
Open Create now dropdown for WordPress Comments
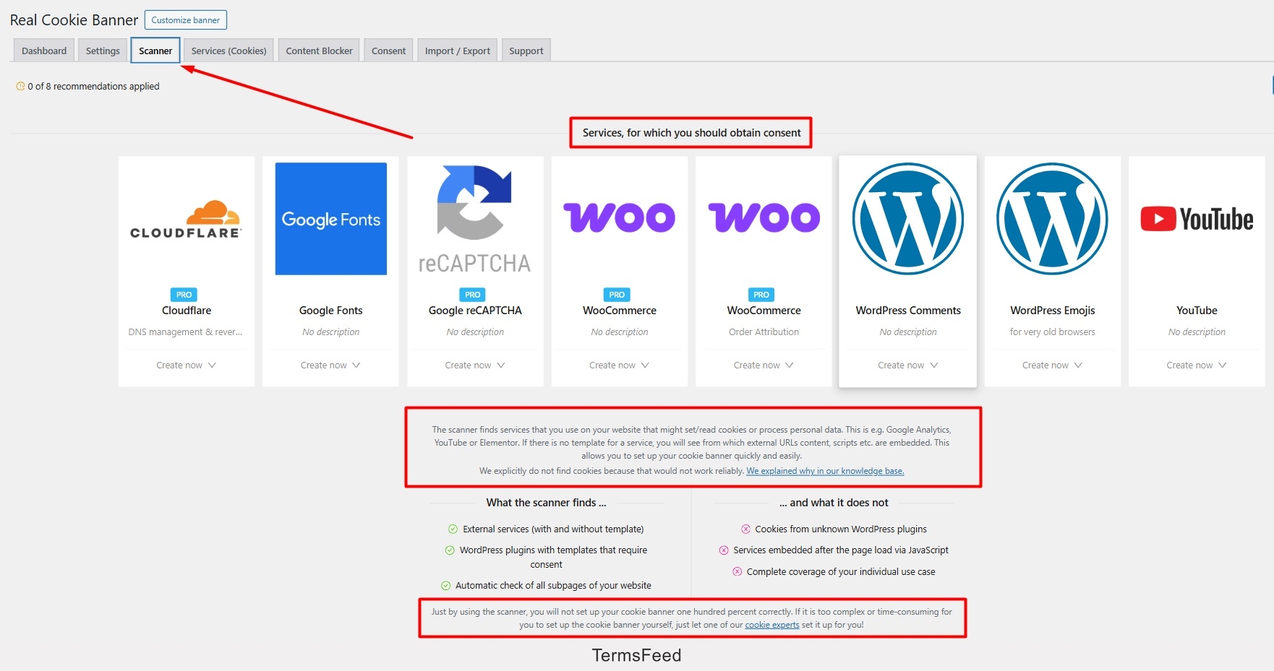point(908,365)
